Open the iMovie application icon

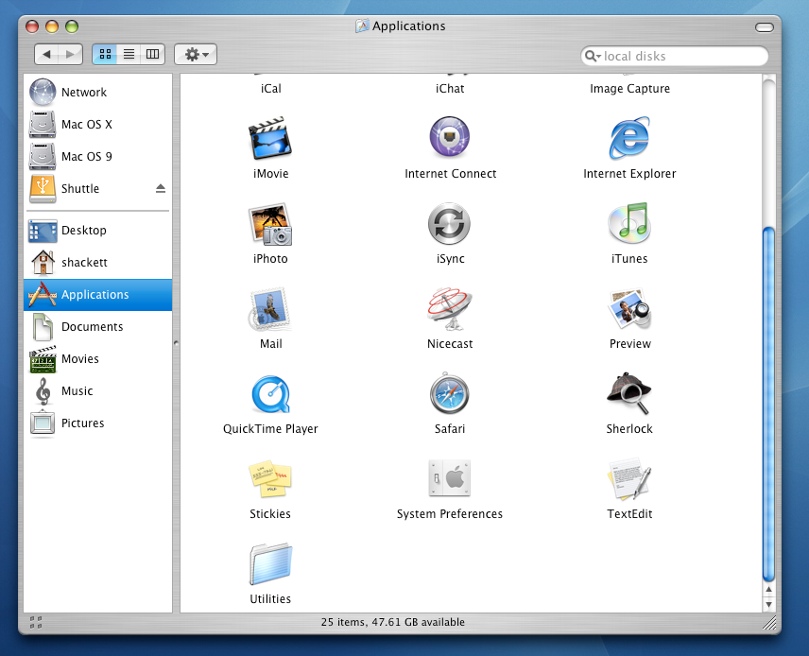tap(270, 138)
